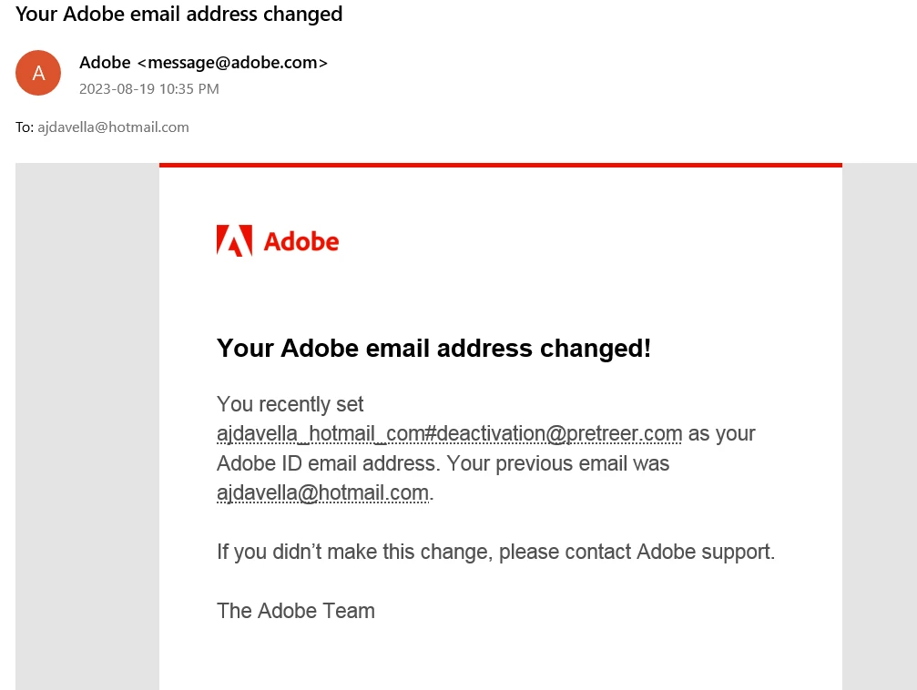The height and width of the screenshot is (690, 917).
Task: Click the red Adobe logo mark
Action: (235, 241)
